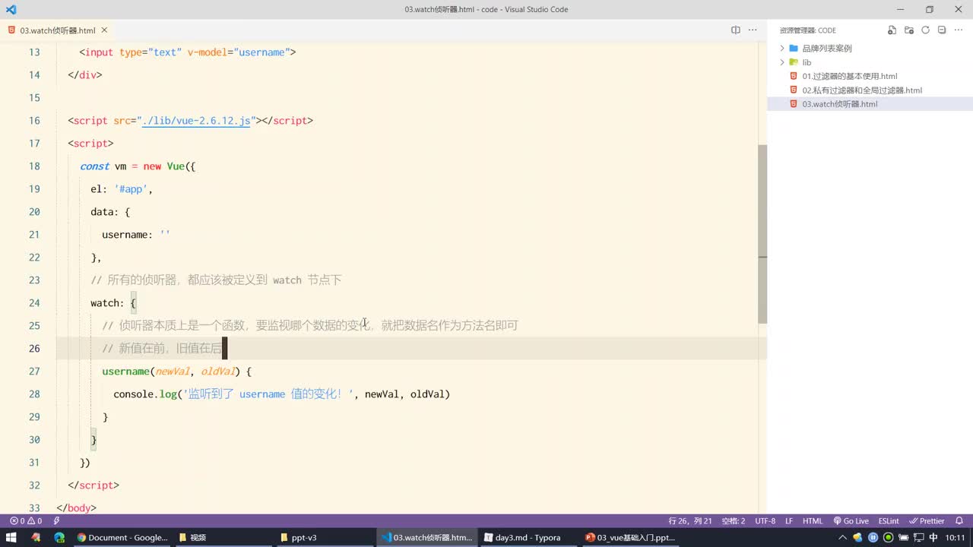Start the Go Live server
This screenshot has width=973, height=547.
851,521
